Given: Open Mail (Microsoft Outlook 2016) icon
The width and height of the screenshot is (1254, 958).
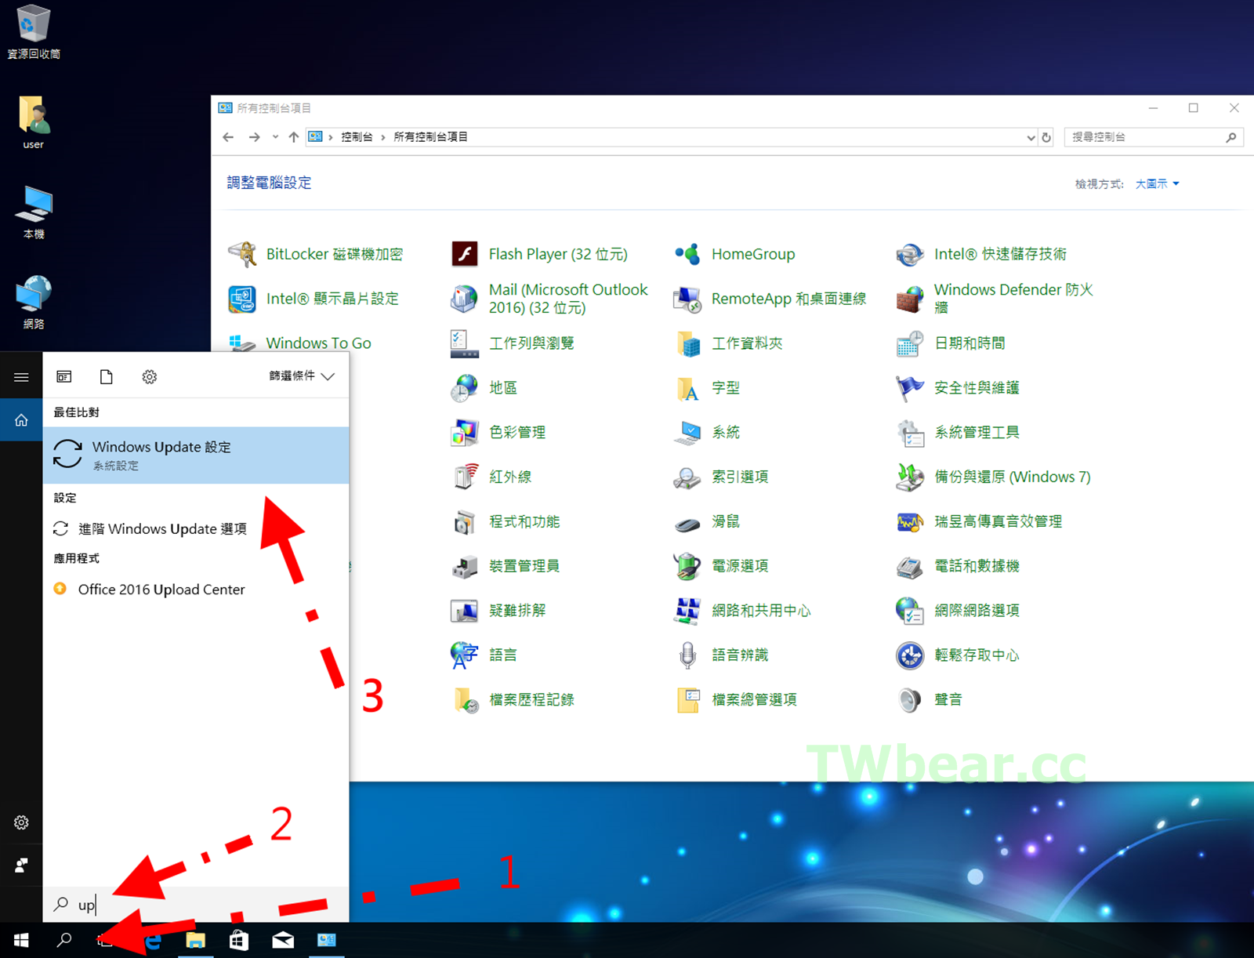Looking at the screenshot, I should pyautogui.click(x=465, y=299).
